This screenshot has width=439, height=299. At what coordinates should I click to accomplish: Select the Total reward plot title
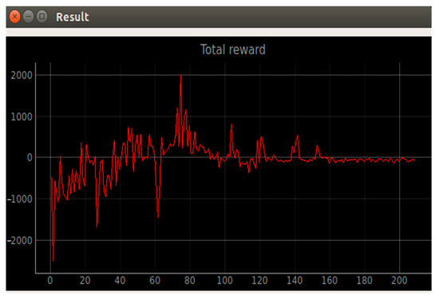[233, 49]
